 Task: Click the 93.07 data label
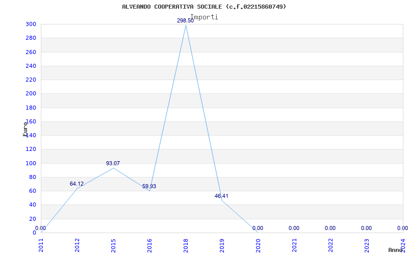(x=113, y=163)
